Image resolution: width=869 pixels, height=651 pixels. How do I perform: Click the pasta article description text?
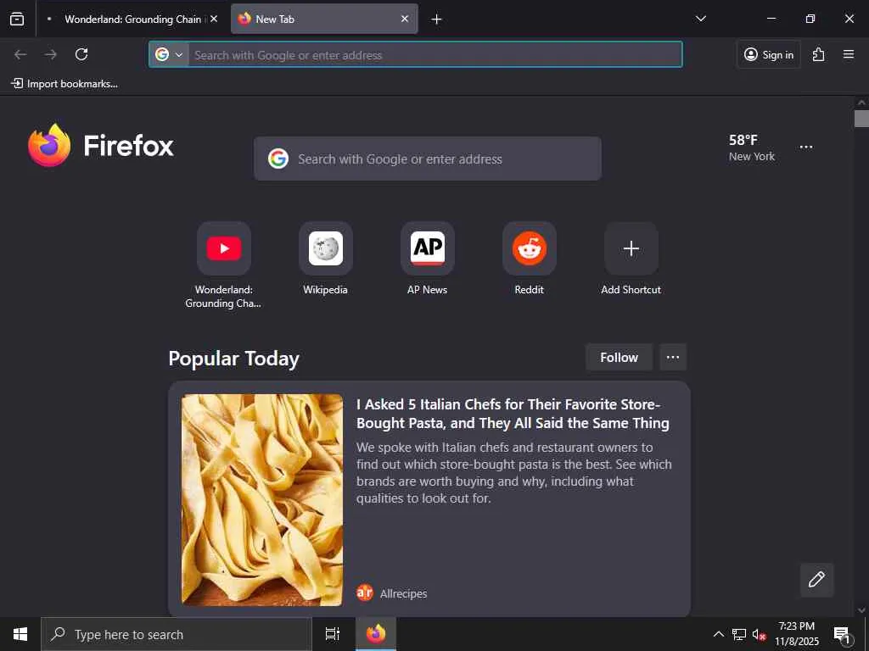point(513,473)
